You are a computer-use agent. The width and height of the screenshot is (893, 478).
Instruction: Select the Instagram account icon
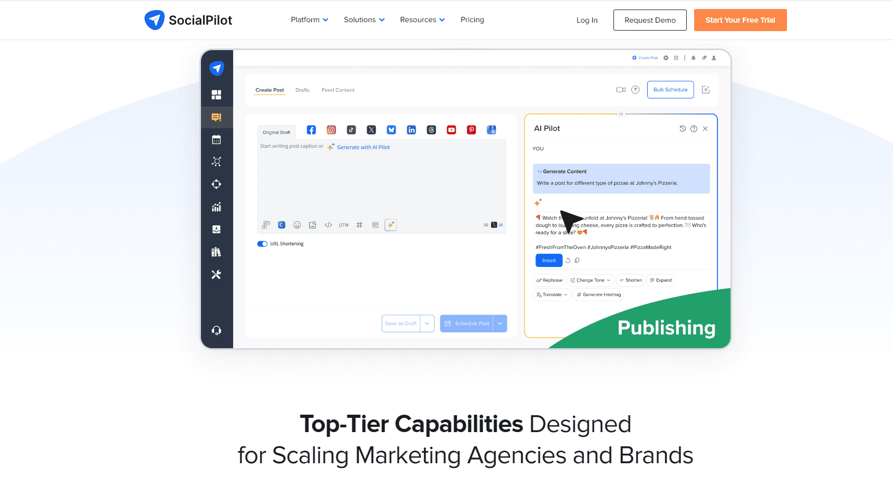click(331, 130)
